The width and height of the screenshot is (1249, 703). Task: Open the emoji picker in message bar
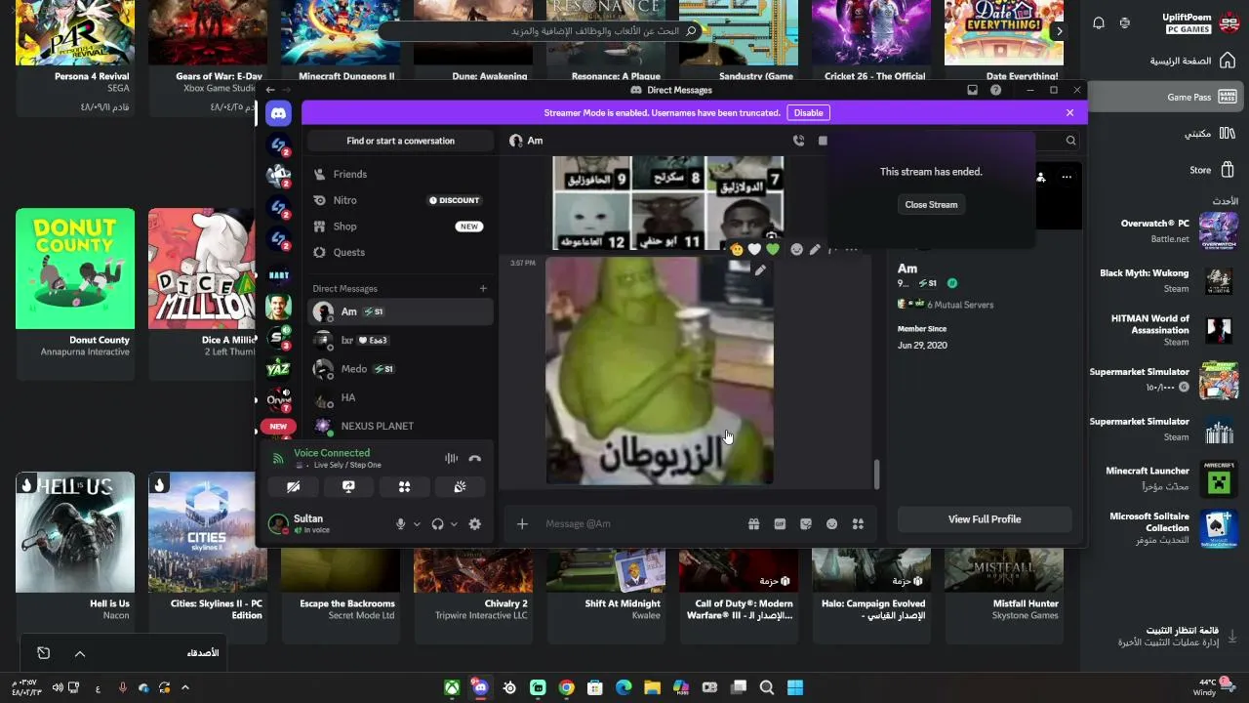click(831, 524)
